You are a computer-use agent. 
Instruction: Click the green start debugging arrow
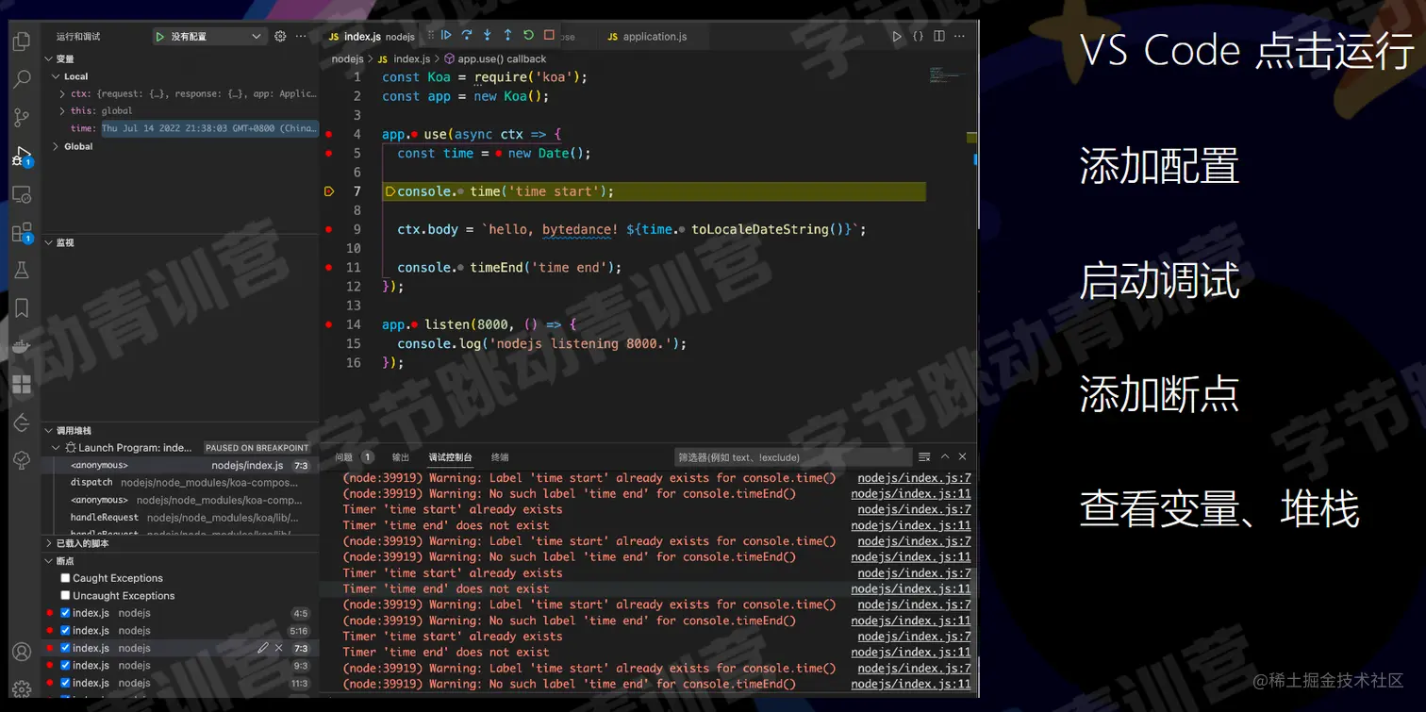click(x=160, y=37)
